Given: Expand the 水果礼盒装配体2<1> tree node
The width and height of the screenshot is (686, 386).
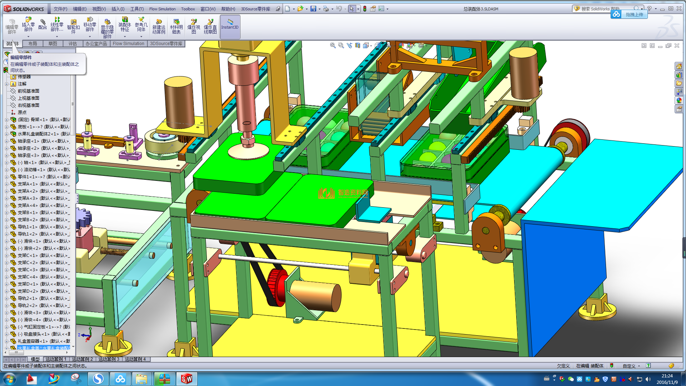Looking at the screenshot, I should [x=6, y=134].
